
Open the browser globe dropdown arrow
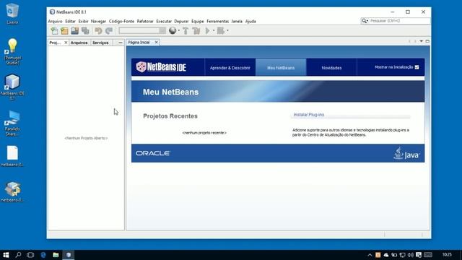click(x=179, y=30)
